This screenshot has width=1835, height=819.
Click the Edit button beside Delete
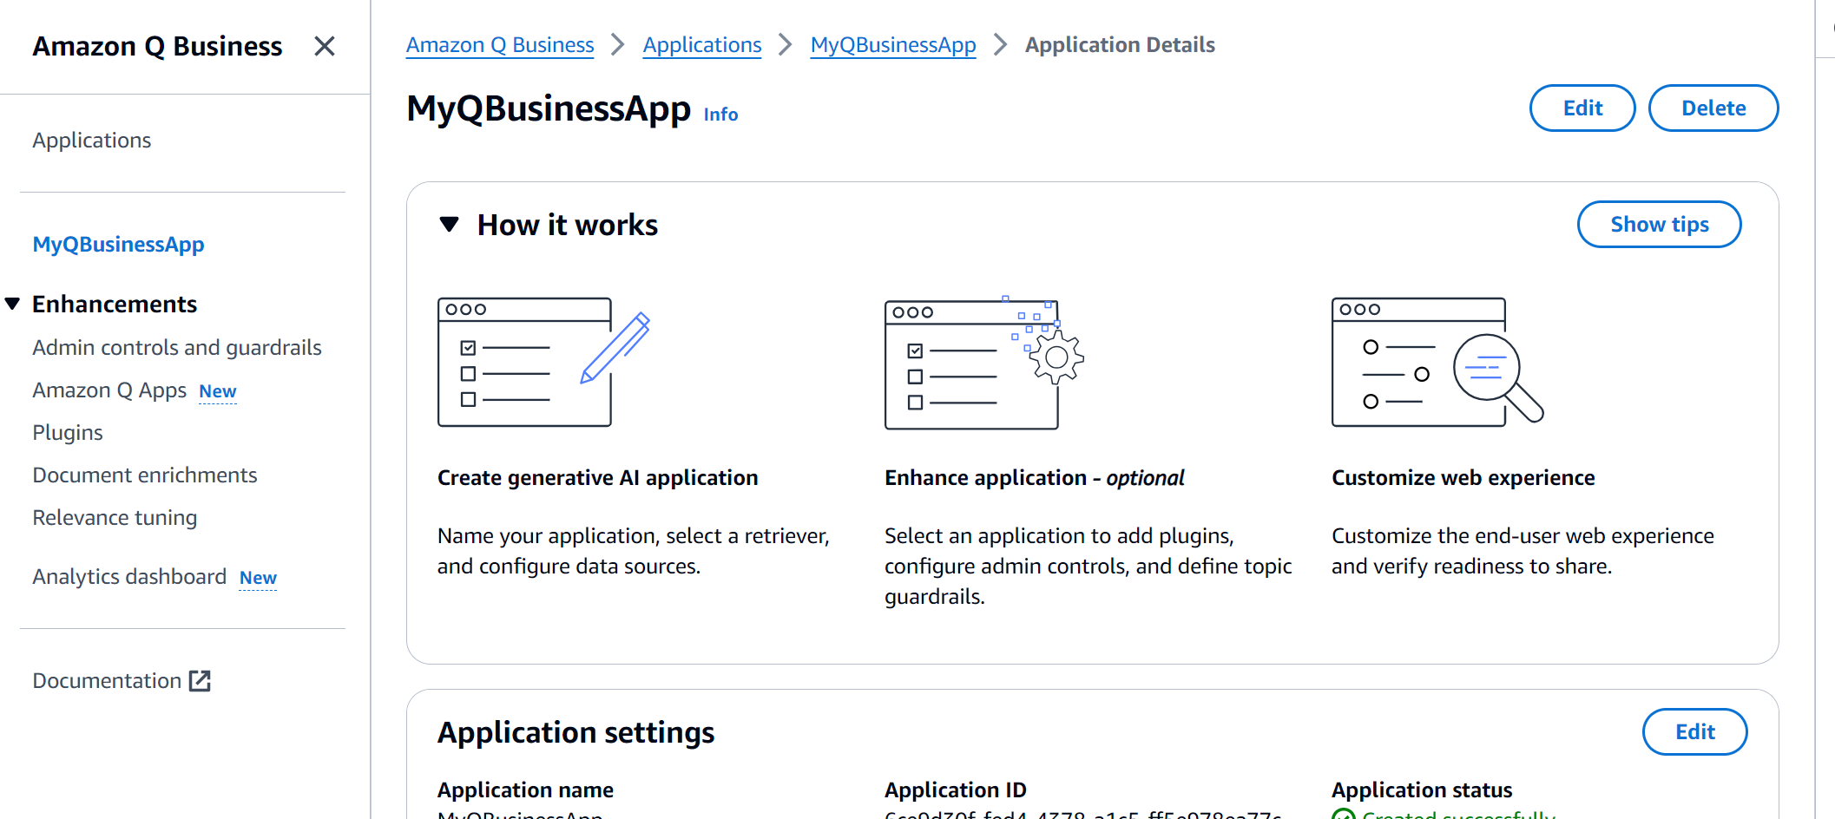click(1582, 108)
